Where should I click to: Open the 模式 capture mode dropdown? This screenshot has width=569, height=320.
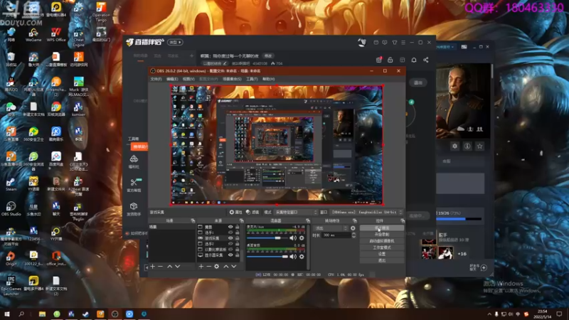(296, 212)
